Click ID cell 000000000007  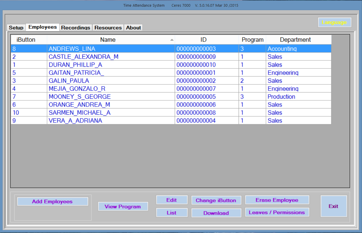pyautogui.click(x=207, y=88)
